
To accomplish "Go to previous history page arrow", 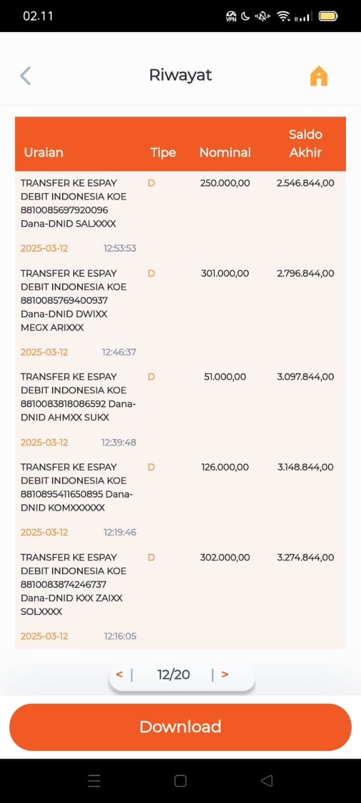I will 119,674.
